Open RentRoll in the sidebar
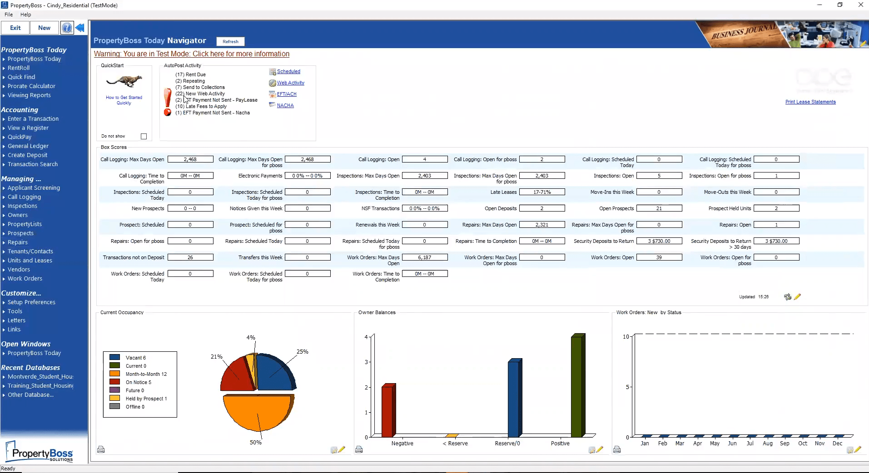 coord(19,68)
